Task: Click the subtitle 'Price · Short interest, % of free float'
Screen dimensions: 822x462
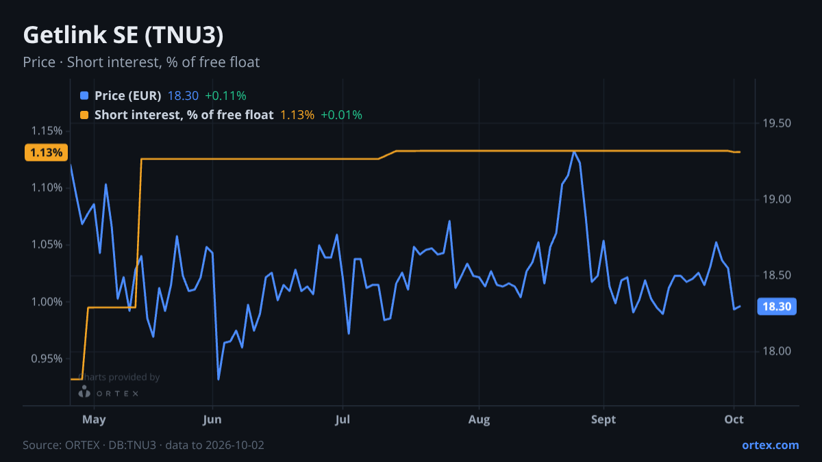Action: click(x=141, y=62)
